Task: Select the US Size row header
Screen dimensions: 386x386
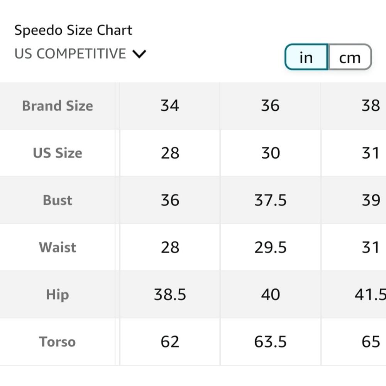Action: (58, 153)
